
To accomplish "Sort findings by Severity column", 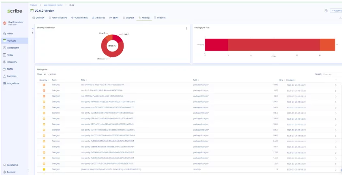I will click(x=44, y=80).
